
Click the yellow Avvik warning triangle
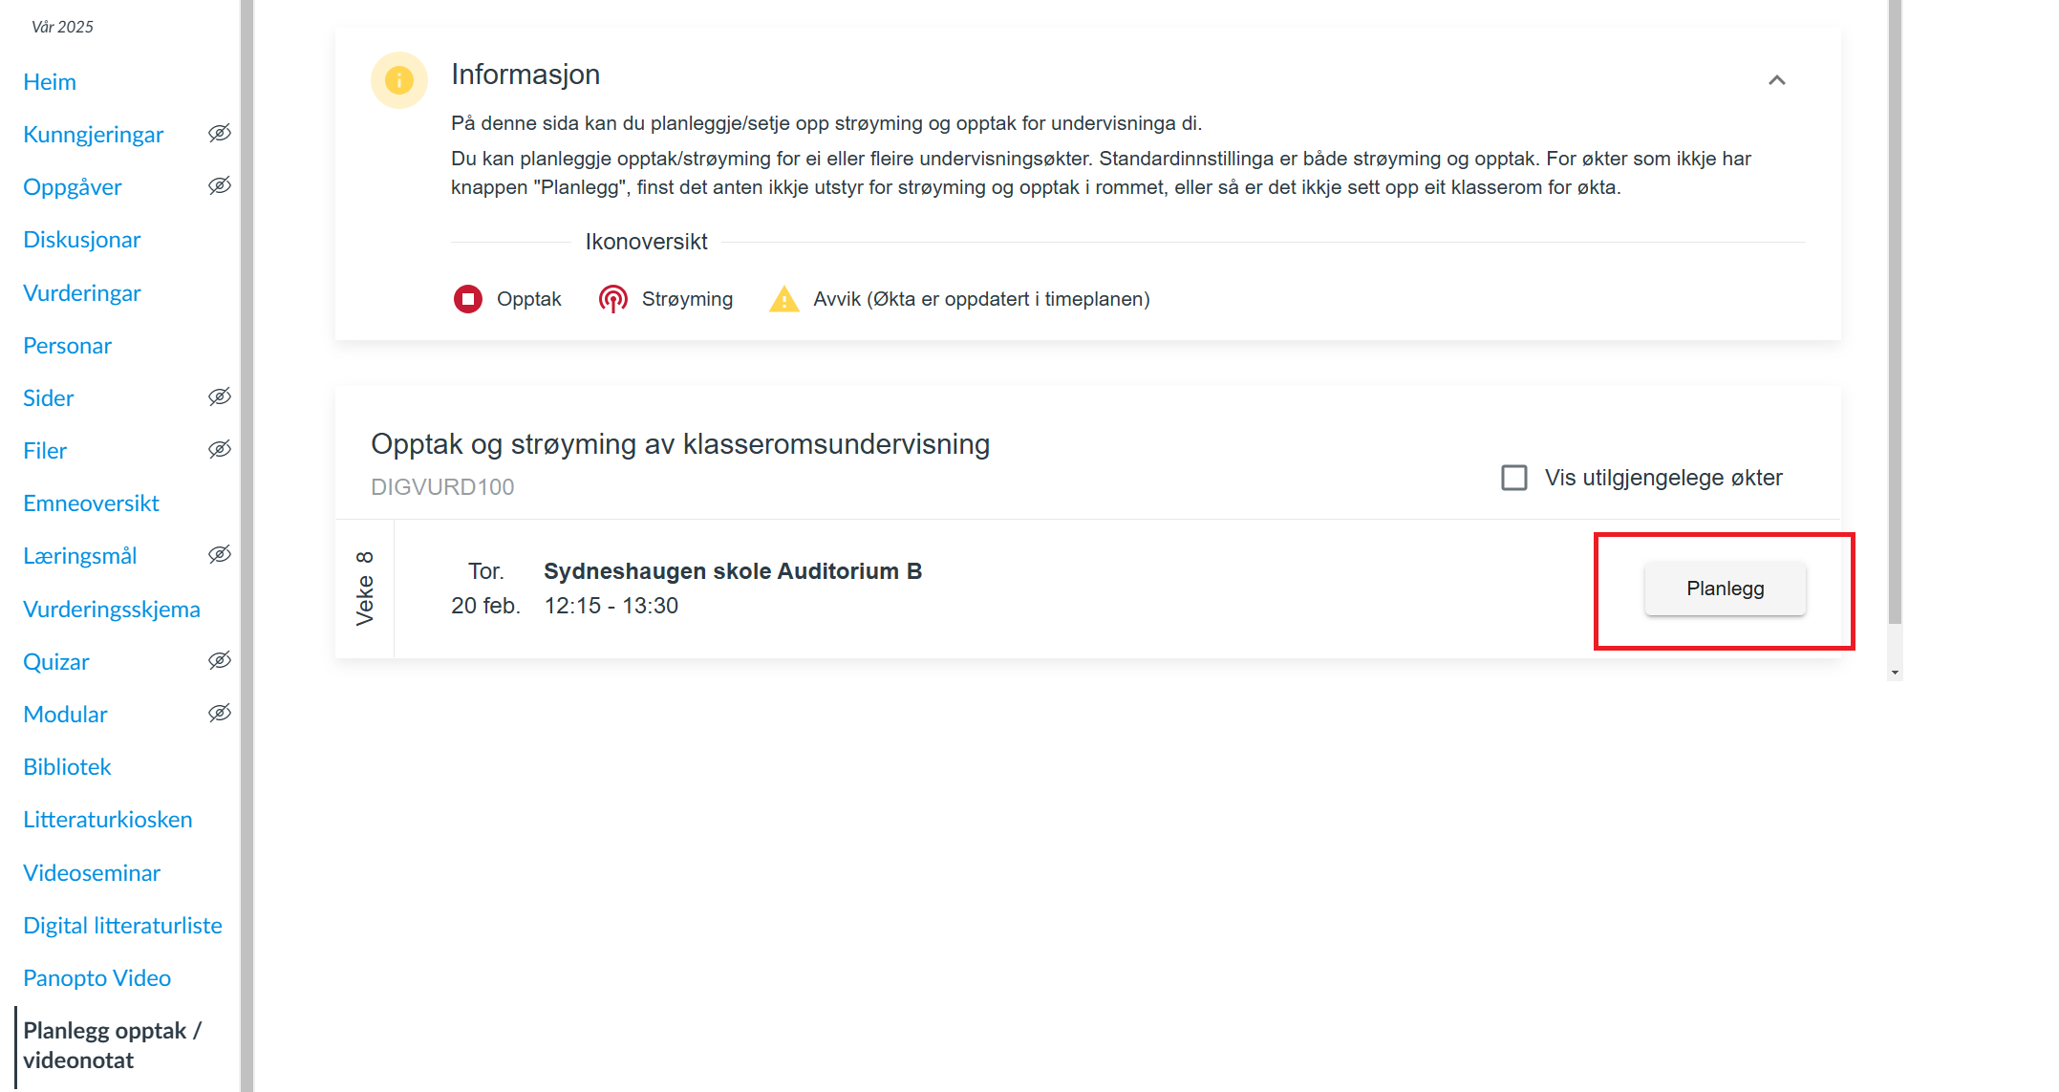pyautogui.click(x=783, y=299)
